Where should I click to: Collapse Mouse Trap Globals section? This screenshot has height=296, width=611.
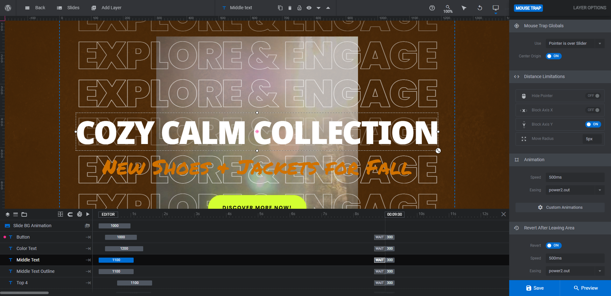[x=560, y=26]
